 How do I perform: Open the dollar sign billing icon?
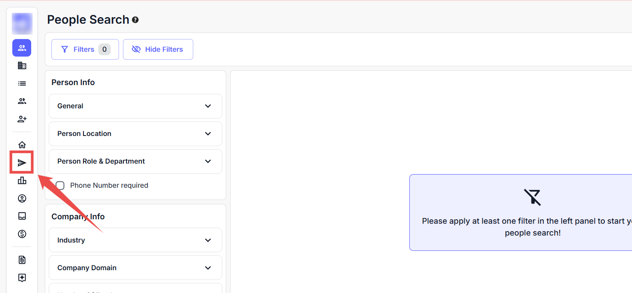[22, 234]
